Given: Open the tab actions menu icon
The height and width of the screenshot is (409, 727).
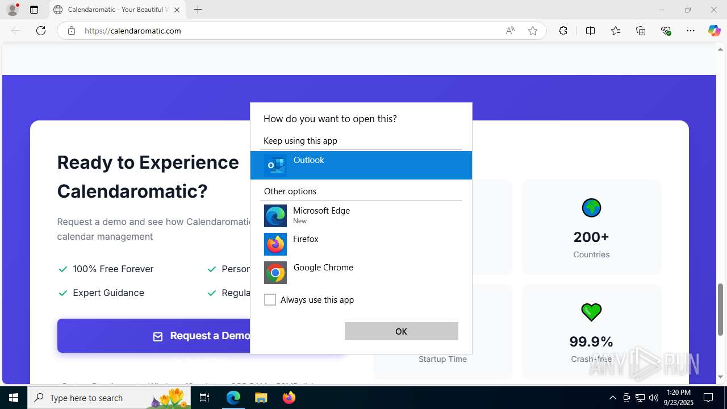Looking at the screenshot, I should (34, 10).
